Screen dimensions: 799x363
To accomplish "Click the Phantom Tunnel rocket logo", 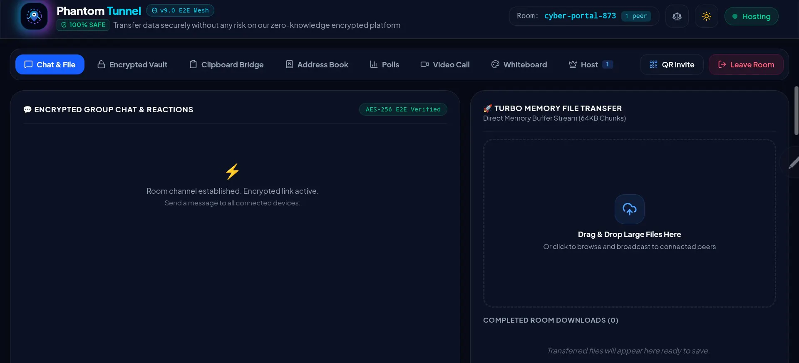I will (x=34, y=17).
